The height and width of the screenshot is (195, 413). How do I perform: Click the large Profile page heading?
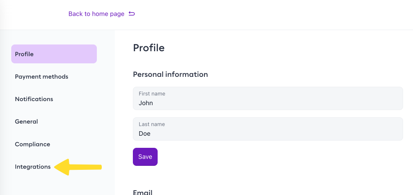(149, 48)
